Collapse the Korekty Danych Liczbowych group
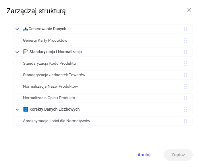The height and width of the screenshot is (167, 199). [17, 110]
